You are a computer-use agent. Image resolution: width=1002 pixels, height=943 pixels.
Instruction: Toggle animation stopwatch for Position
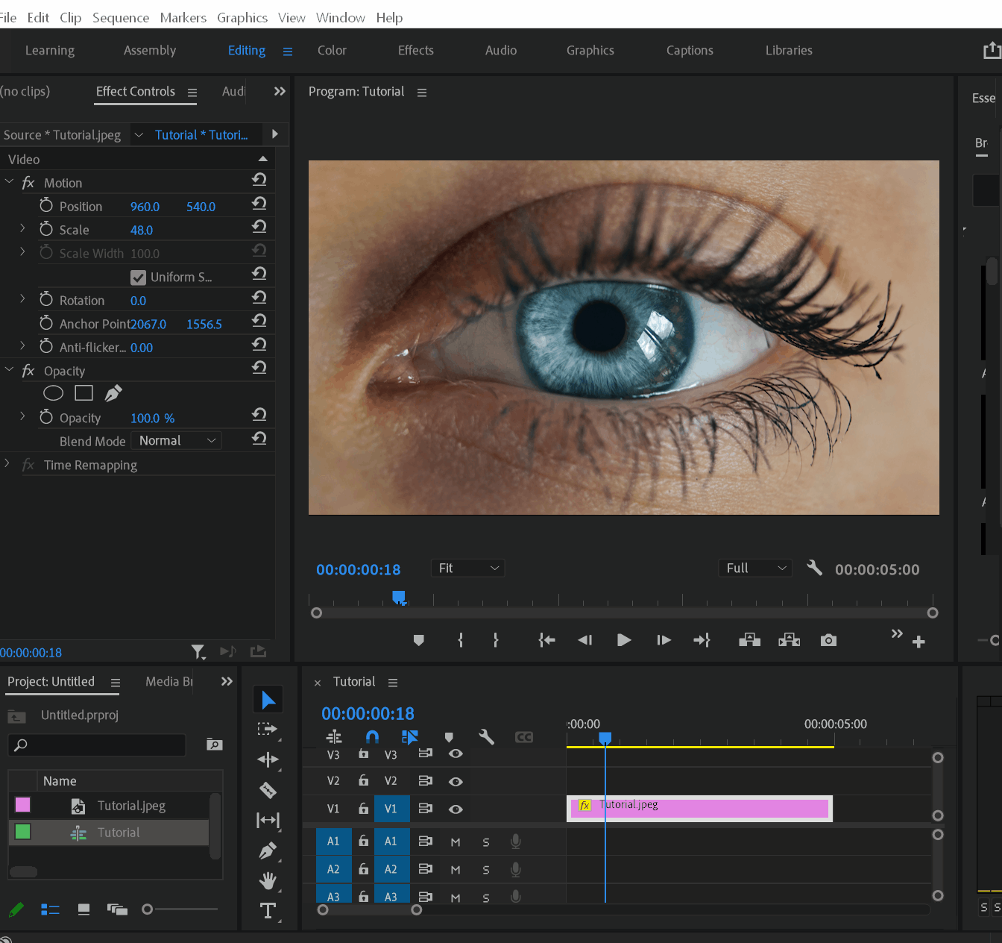[46, 205]
